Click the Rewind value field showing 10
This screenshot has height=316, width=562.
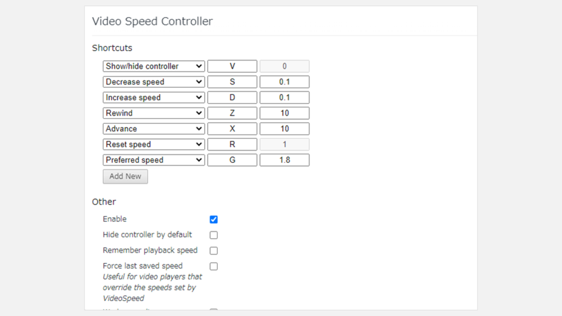pyautogui.click(x=284, y=114)
